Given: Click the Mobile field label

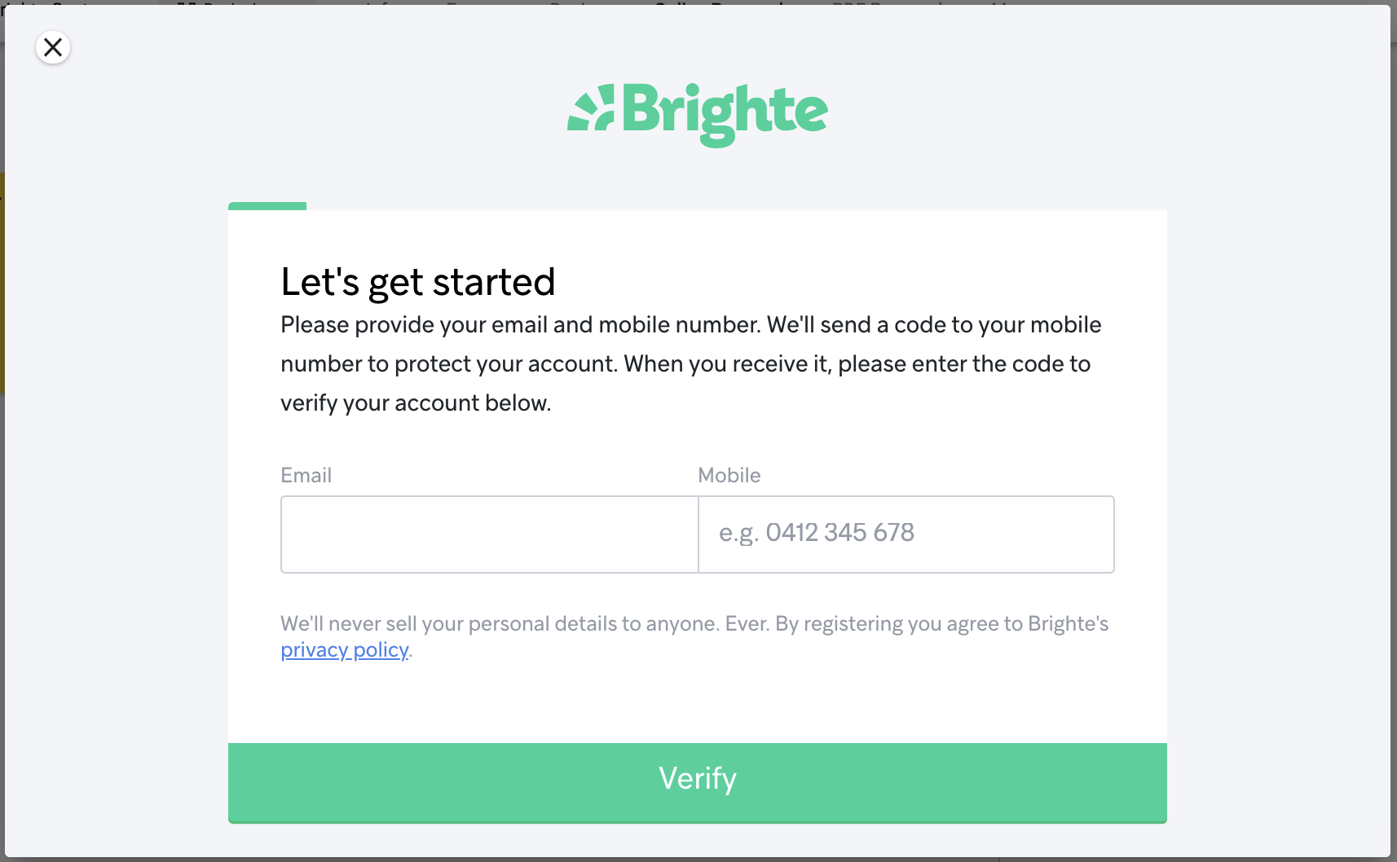Looking at the screenshot, I should point(729,475).
